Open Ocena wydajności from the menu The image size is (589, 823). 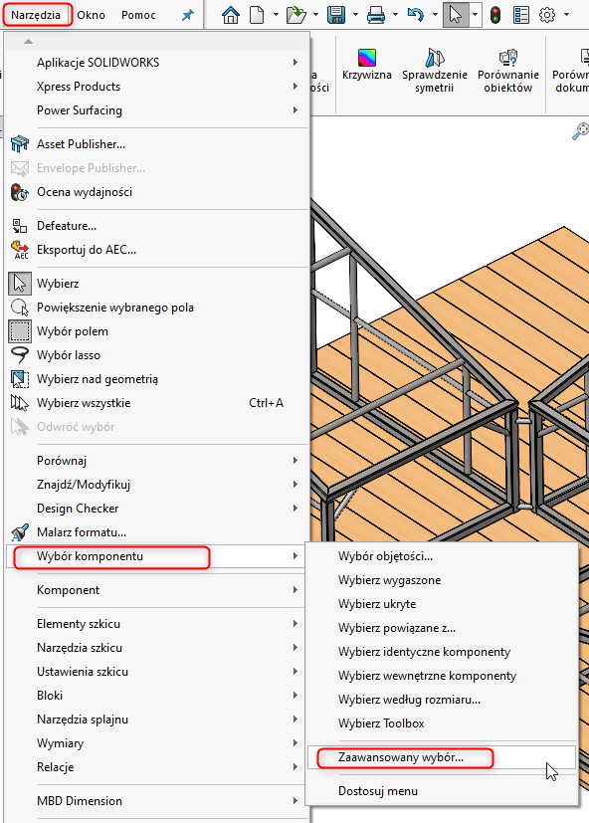pos(156,192)
